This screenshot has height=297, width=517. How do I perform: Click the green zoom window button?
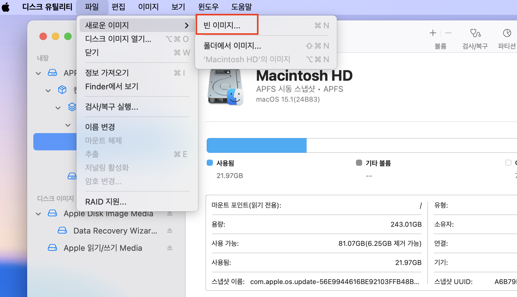point(68,36)
